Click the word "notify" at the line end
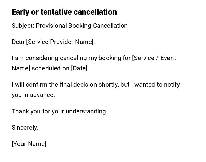This screenshot has width=206, height=162. coord(172,85)
